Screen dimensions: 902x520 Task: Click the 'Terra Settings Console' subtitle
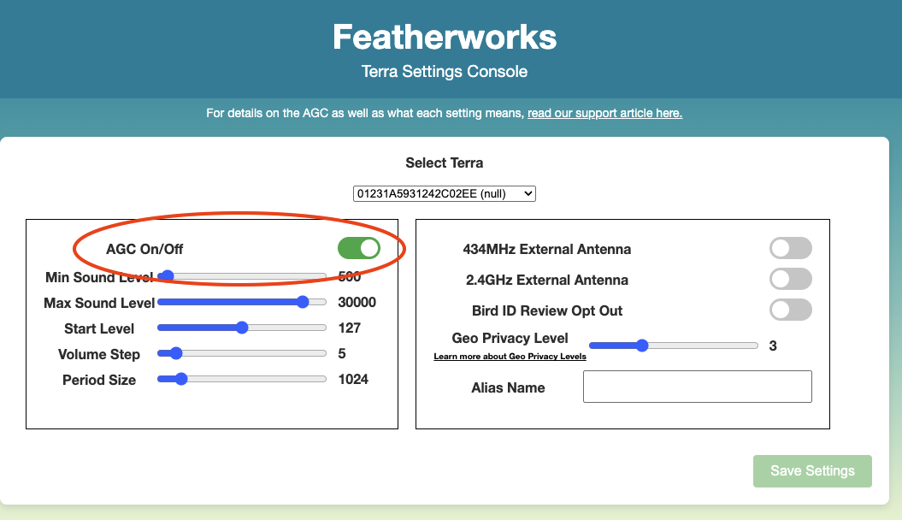pyautogui.click(x=444, y=71)
